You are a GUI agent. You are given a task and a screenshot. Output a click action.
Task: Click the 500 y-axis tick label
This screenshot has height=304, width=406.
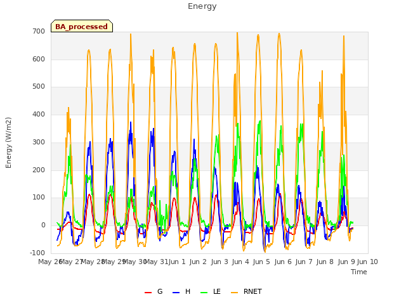[x=39, y=87]
